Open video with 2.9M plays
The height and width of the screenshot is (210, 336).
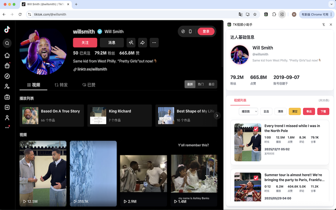[144, 174]
